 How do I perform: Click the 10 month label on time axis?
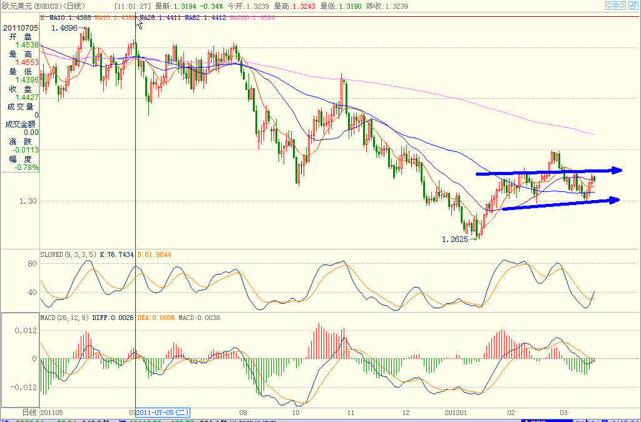(x=295, y=413)
